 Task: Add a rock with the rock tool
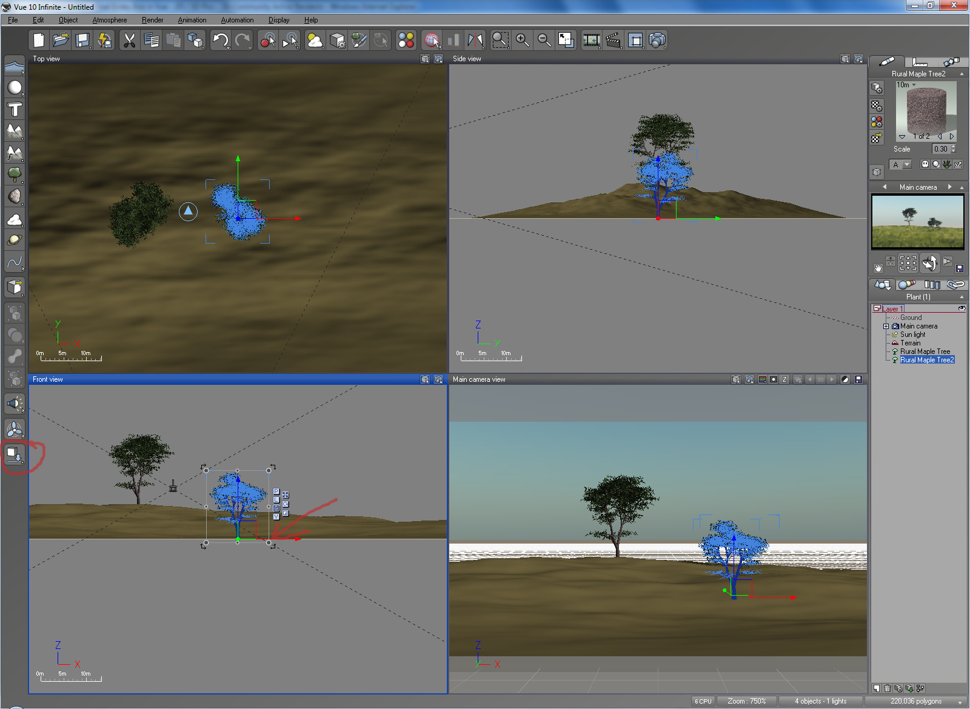tap(15, 196)
